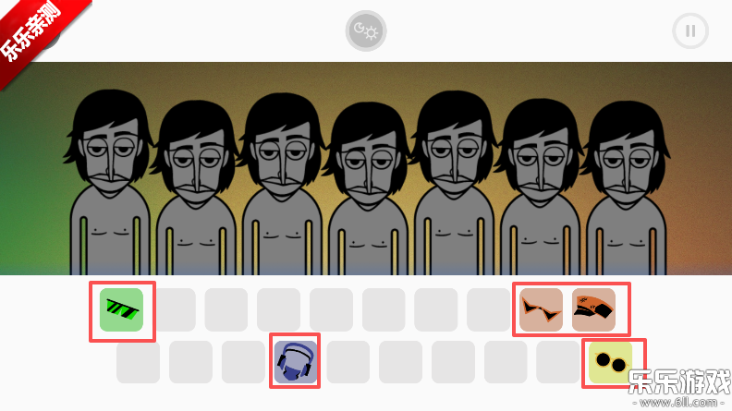This screenshot has height=411, width=732.
Task: Pick the yellow round sunglasses icon
Action: point(611,362)
